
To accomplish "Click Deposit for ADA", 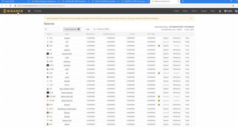I will [166, 38].
